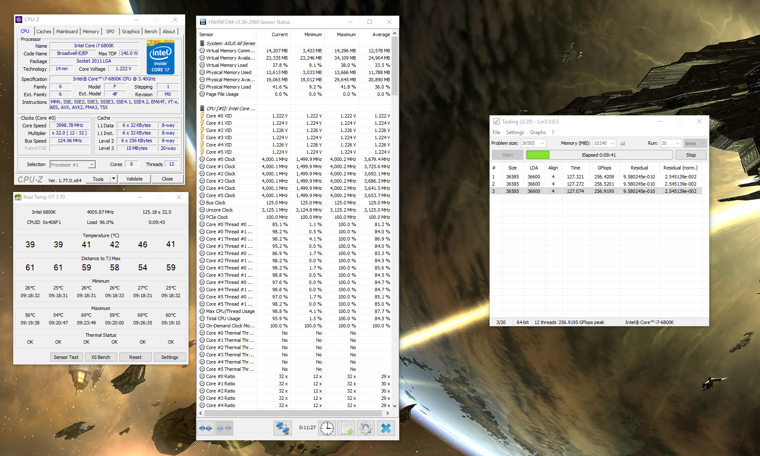Select the LinX result row with 256.5201 GFlops
The height and width of the screenshot is (456, 760).
597,184
